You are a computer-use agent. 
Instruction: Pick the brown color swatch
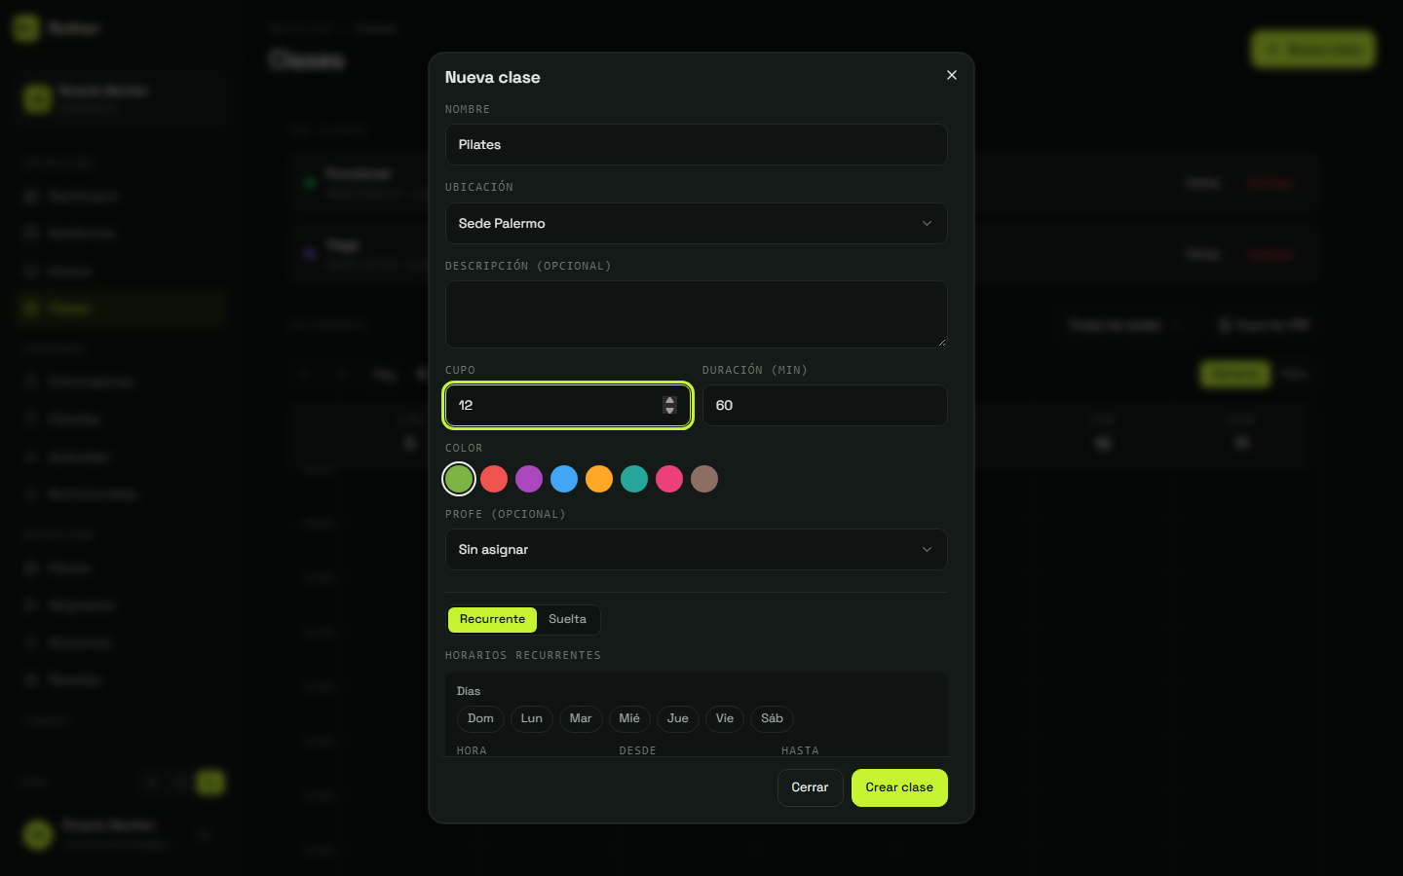coord(704,479)
